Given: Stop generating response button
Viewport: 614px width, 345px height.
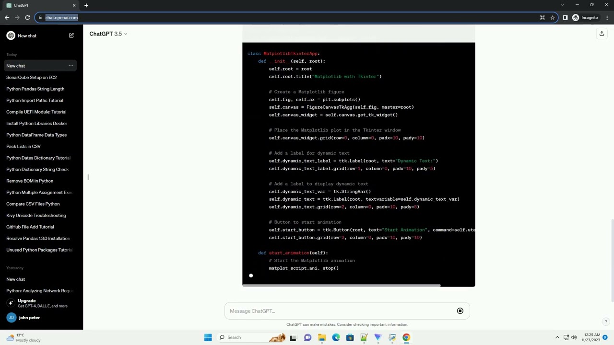Looking at the screenshot, I should pyautogui.click(x=460, y=311).
